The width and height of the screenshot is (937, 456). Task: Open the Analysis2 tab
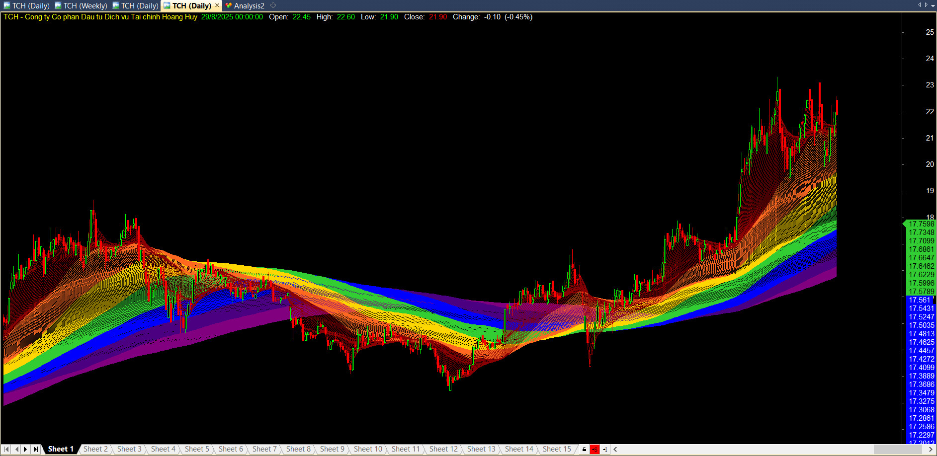pos(249,6)
